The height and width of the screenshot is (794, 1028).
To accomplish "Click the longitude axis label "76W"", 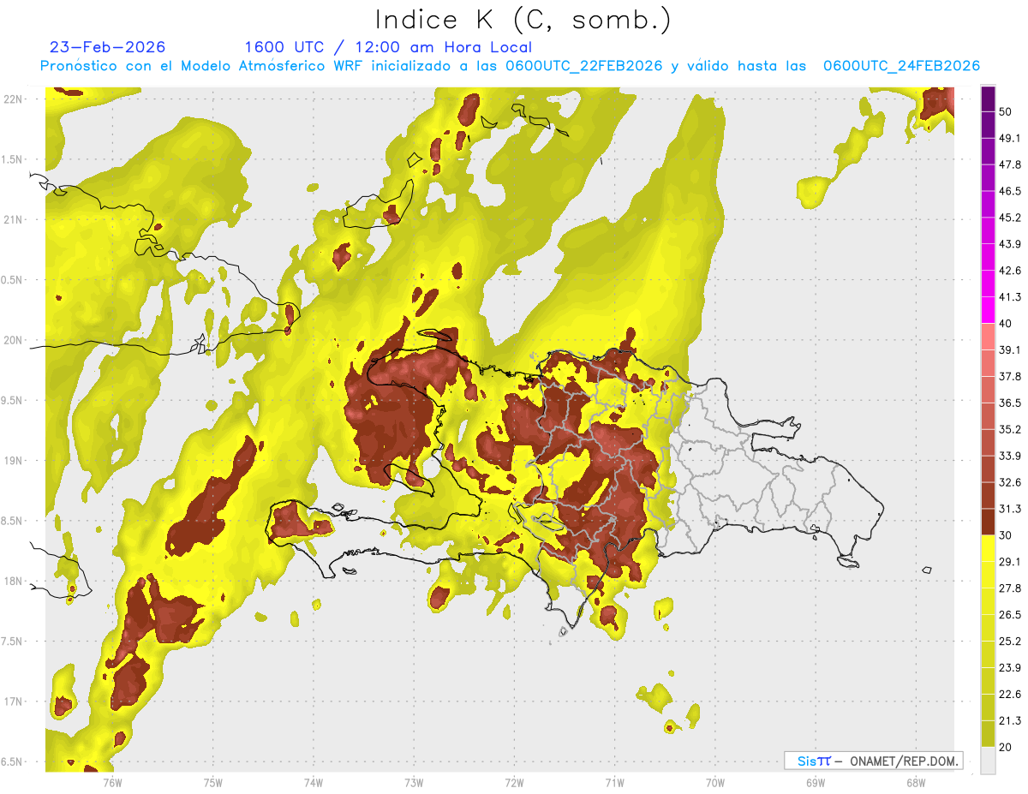I will point(112,782).
